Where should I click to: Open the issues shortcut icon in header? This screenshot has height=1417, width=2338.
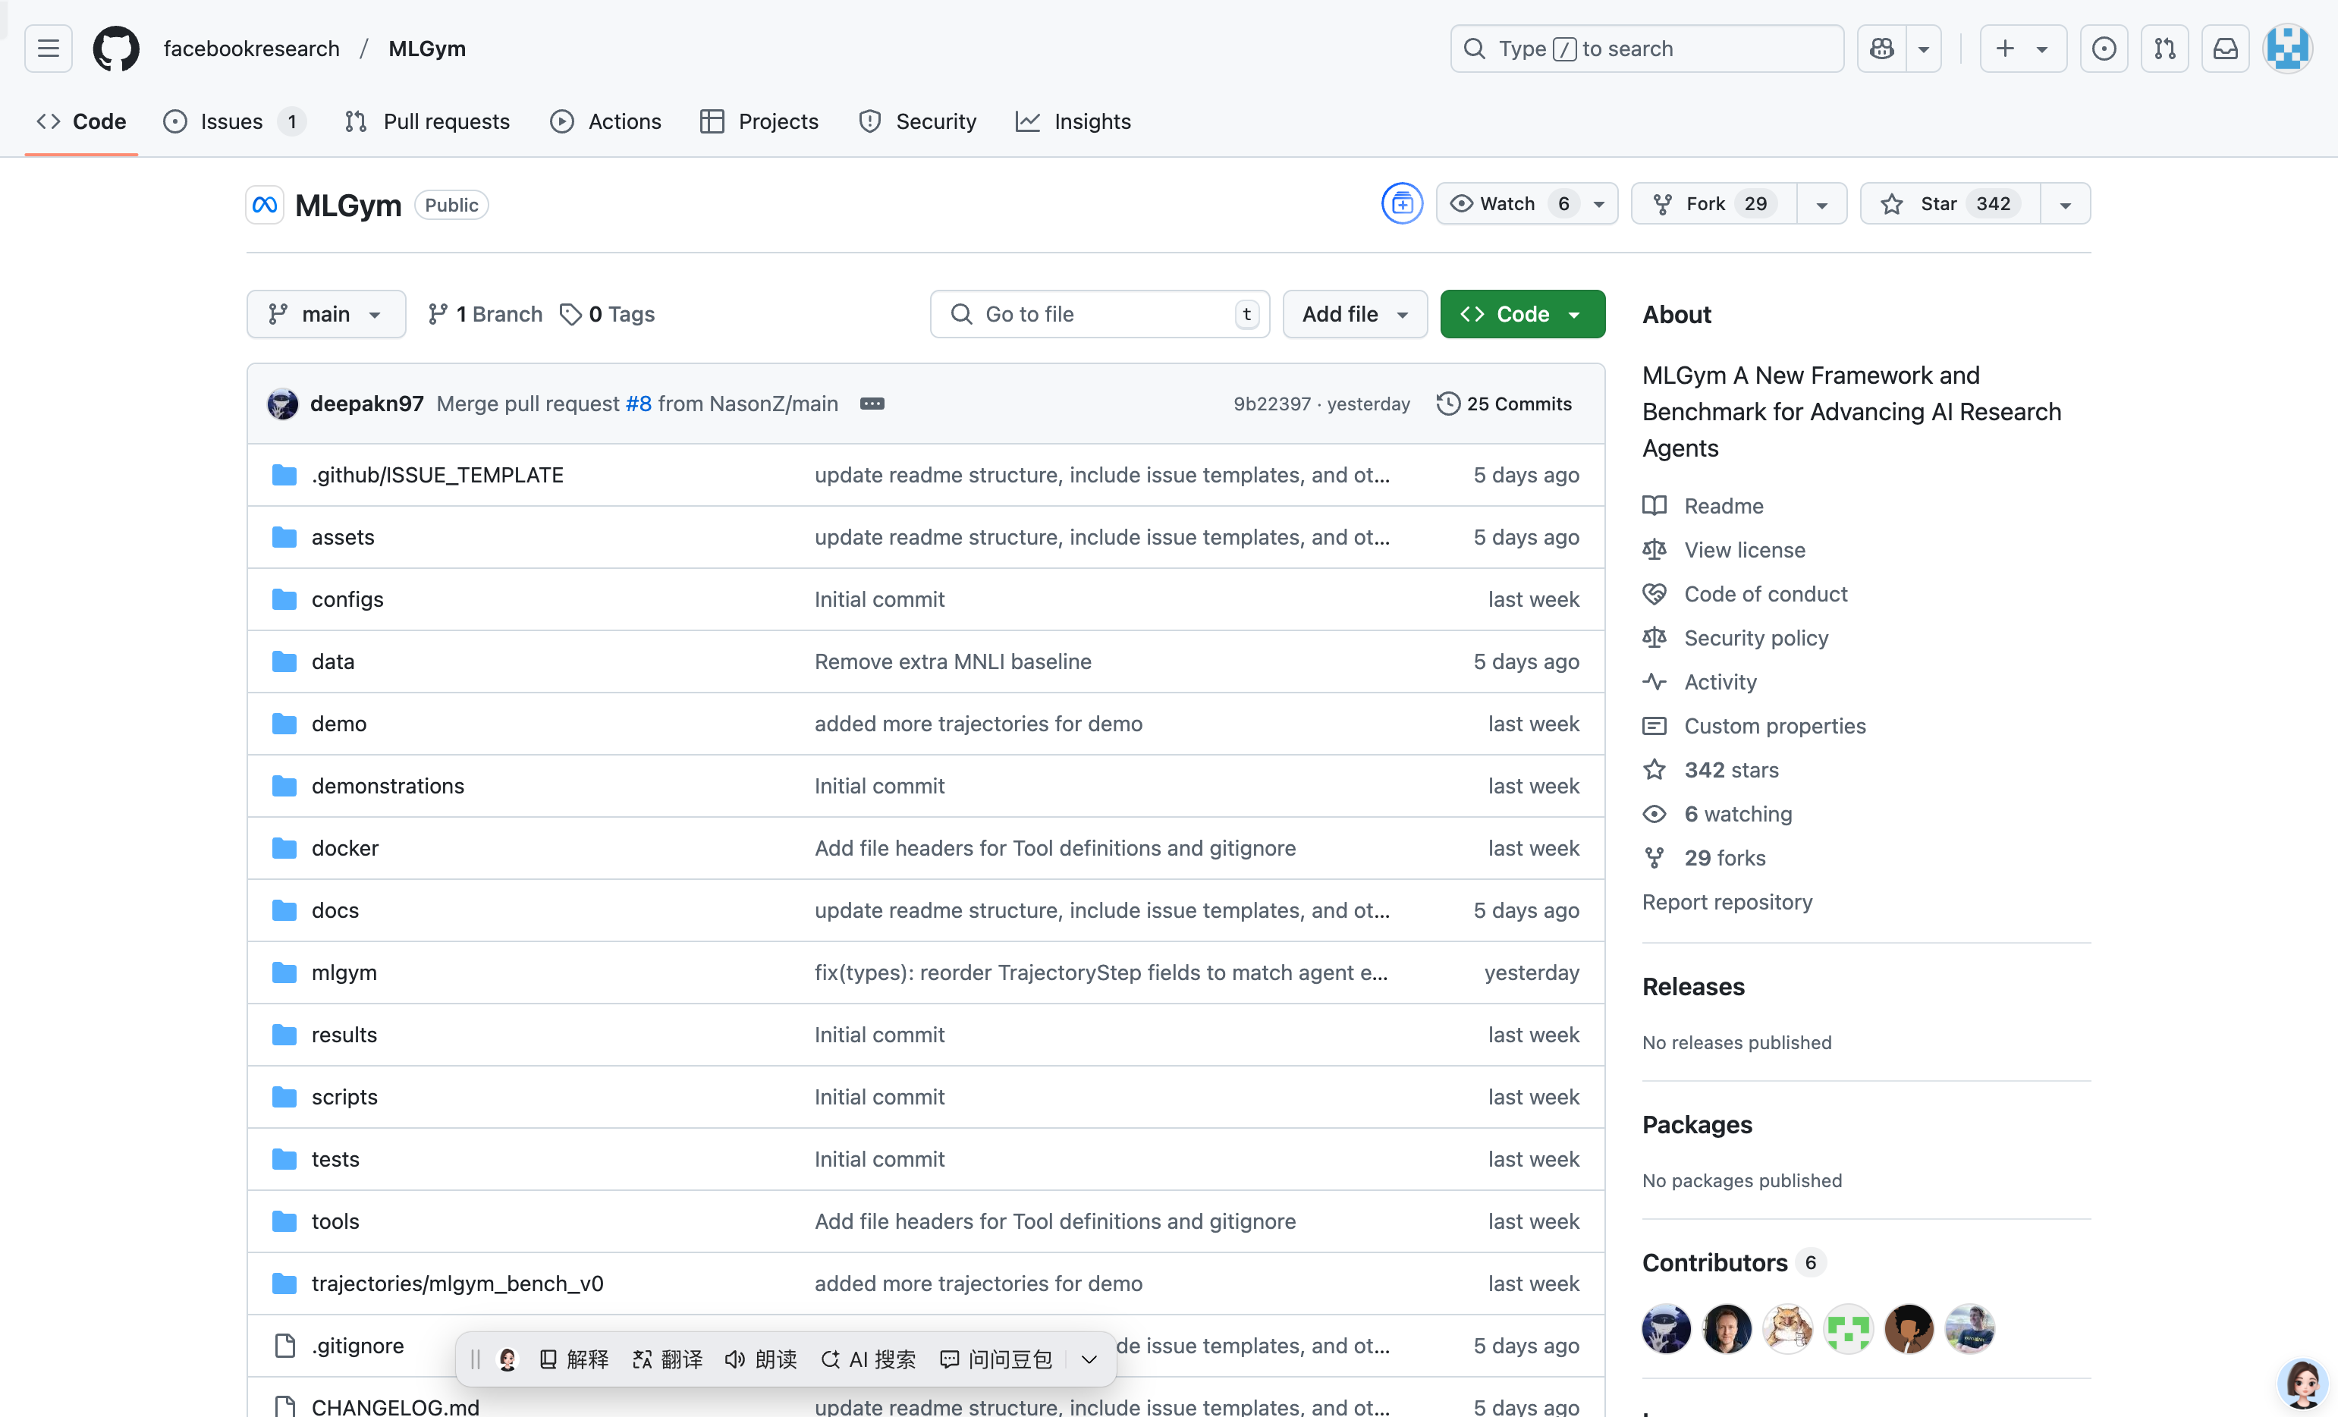(x=2104, y=49)
